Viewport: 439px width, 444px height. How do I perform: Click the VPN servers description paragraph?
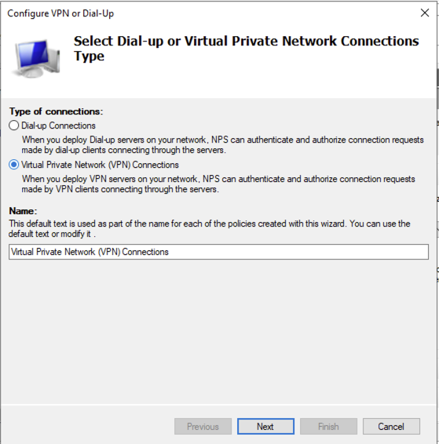(218, 184)
